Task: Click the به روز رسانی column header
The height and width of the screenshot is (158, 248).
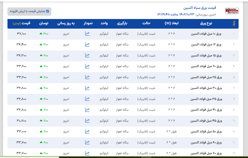Action: (66, 23)
